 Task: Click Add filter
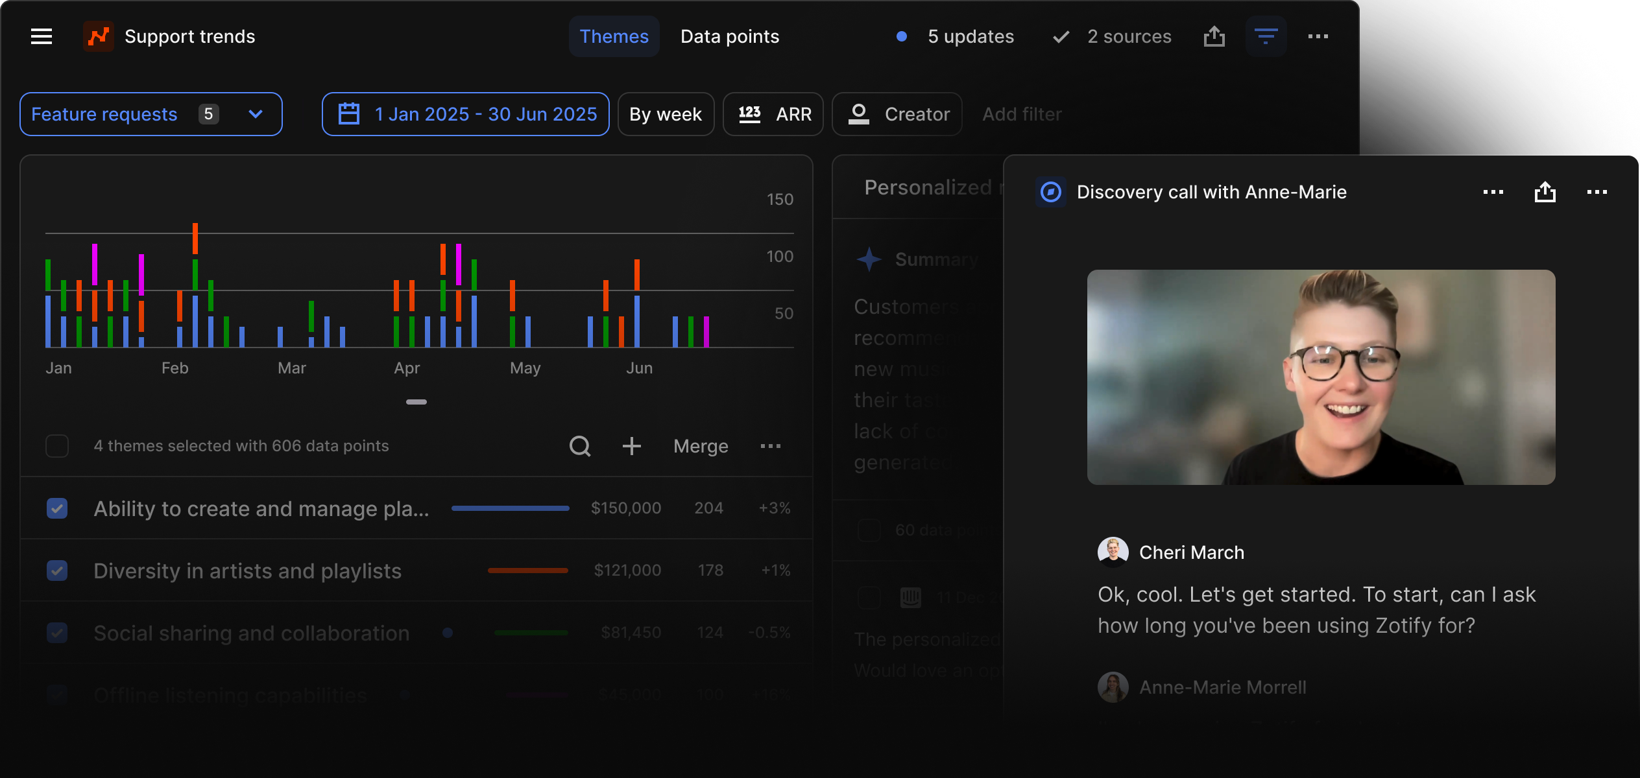click(1022, 114)
